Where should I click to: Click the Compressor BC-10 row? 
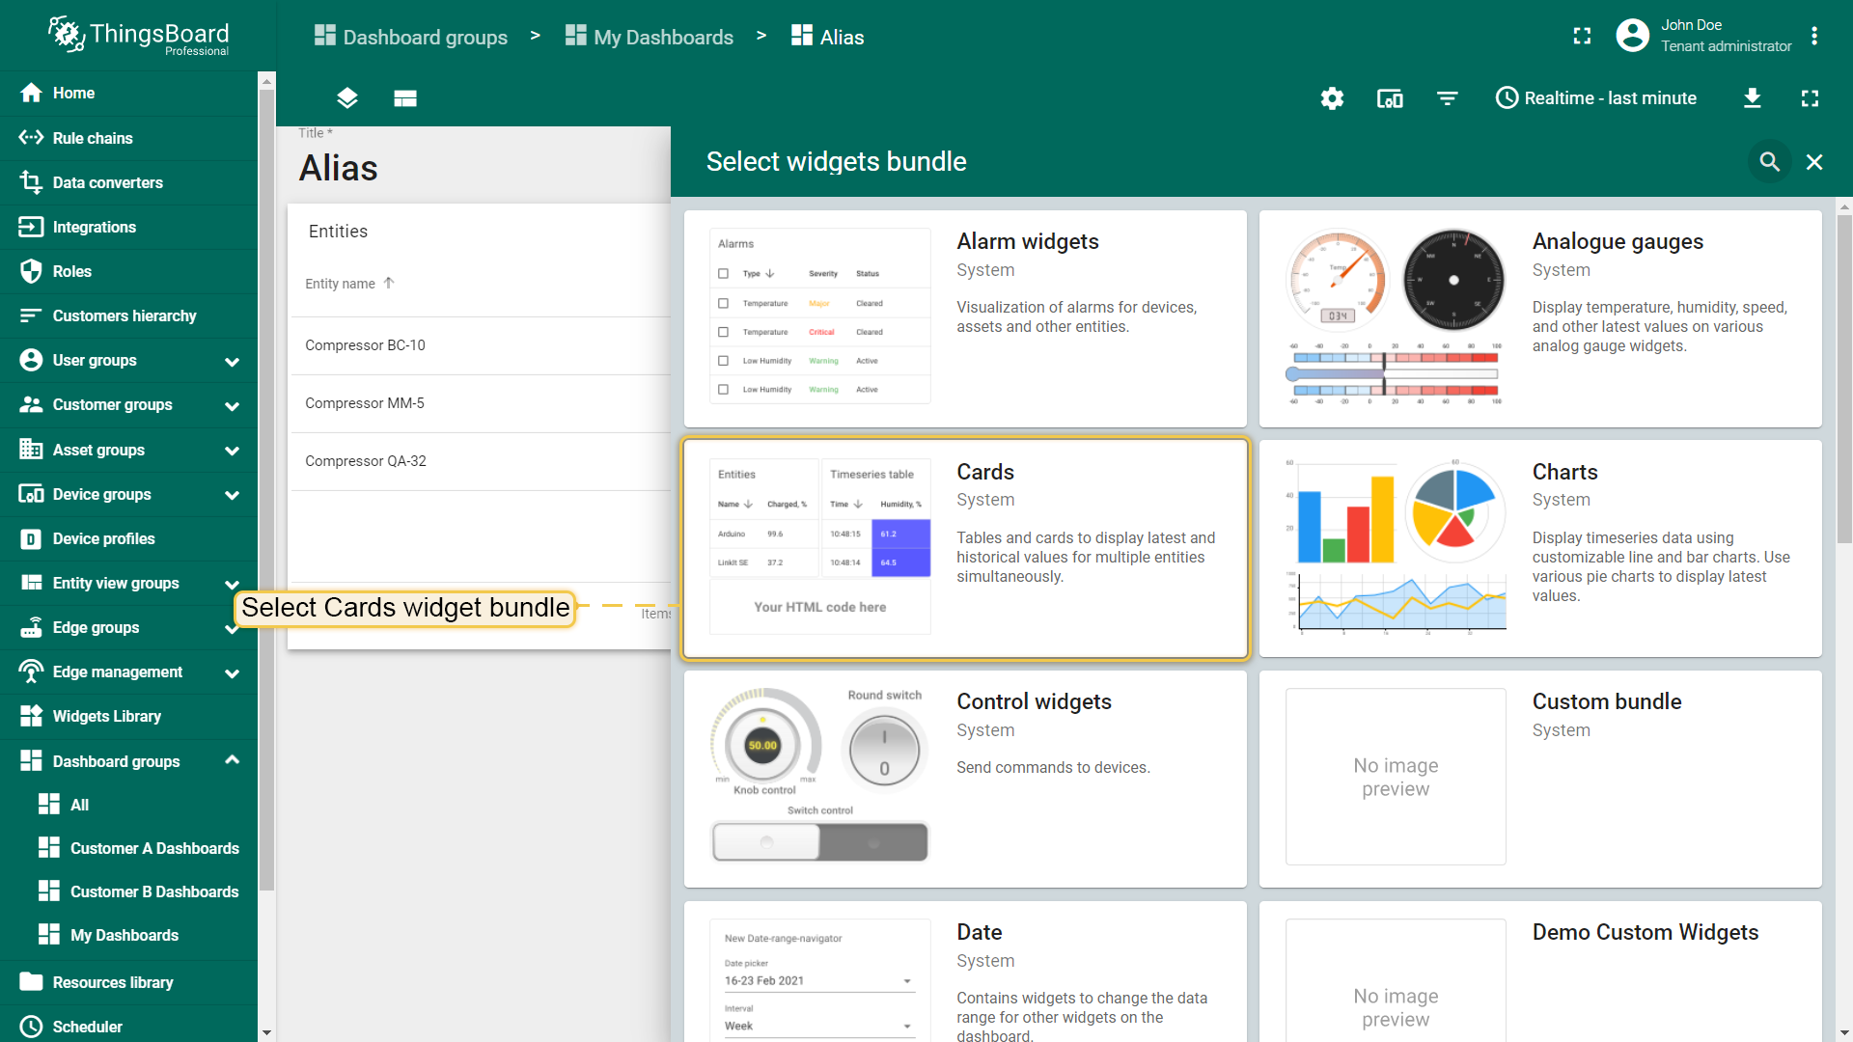480,345
